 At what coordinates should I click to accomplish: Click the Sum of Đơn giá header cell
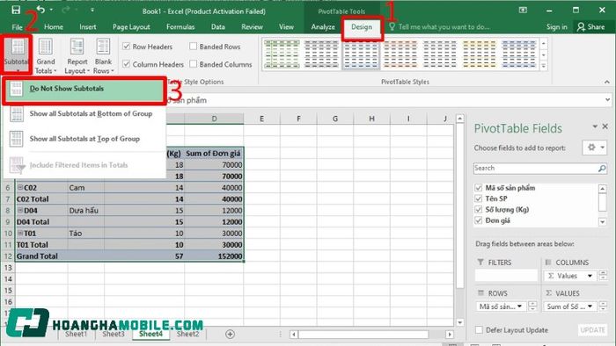(x=214, y=153)
